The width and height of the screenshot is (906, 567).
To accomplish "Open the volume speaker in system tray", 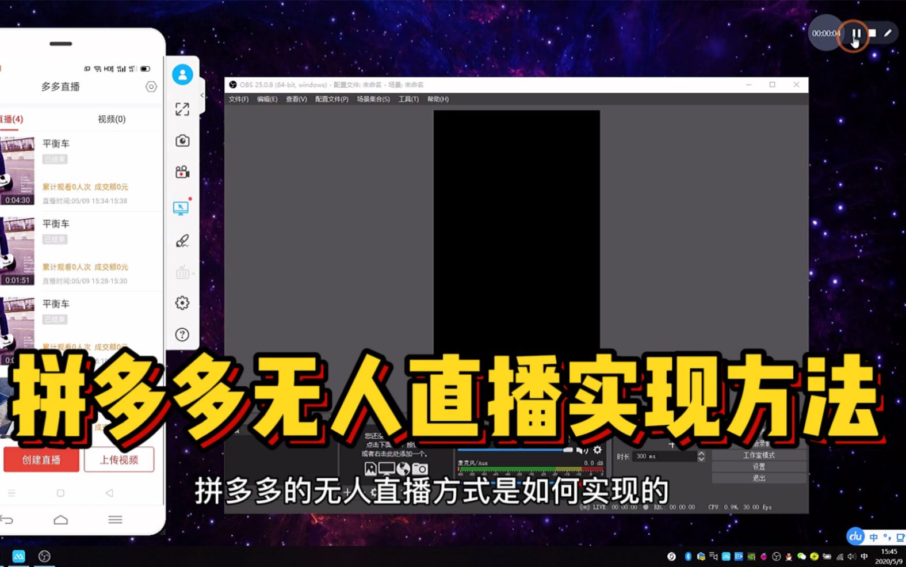I will click(851, 557).
